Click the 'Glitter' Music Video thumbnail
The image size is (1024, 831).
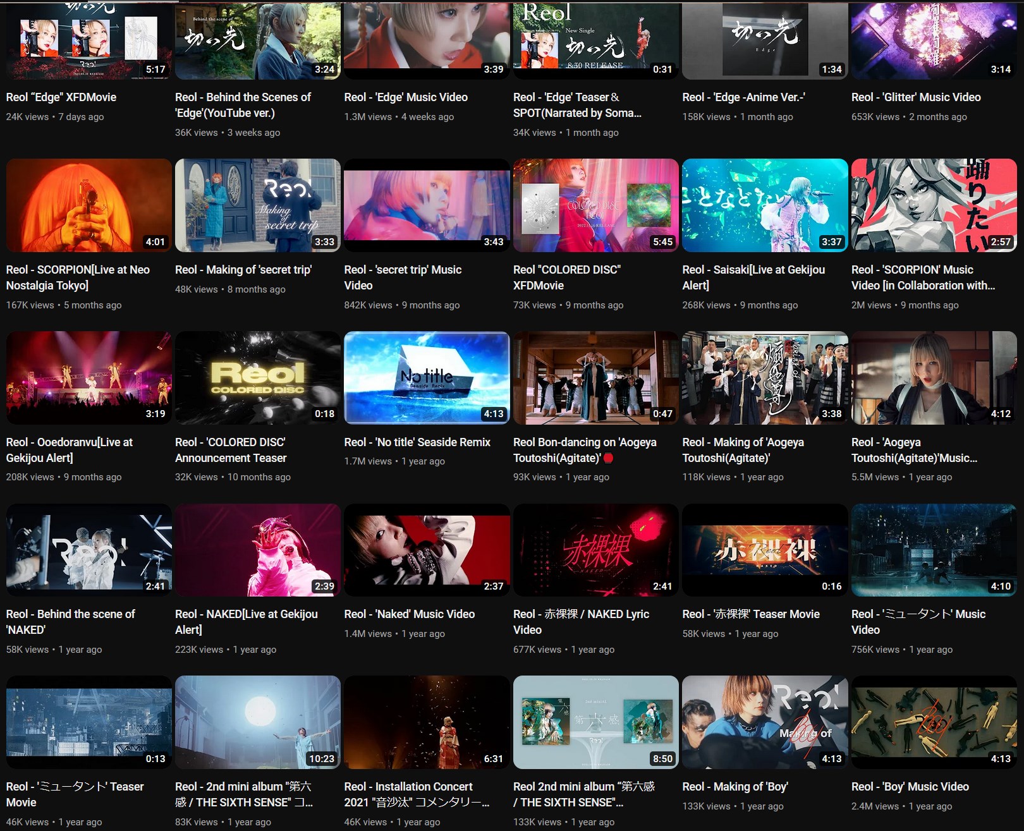click(x=934, y=41)
